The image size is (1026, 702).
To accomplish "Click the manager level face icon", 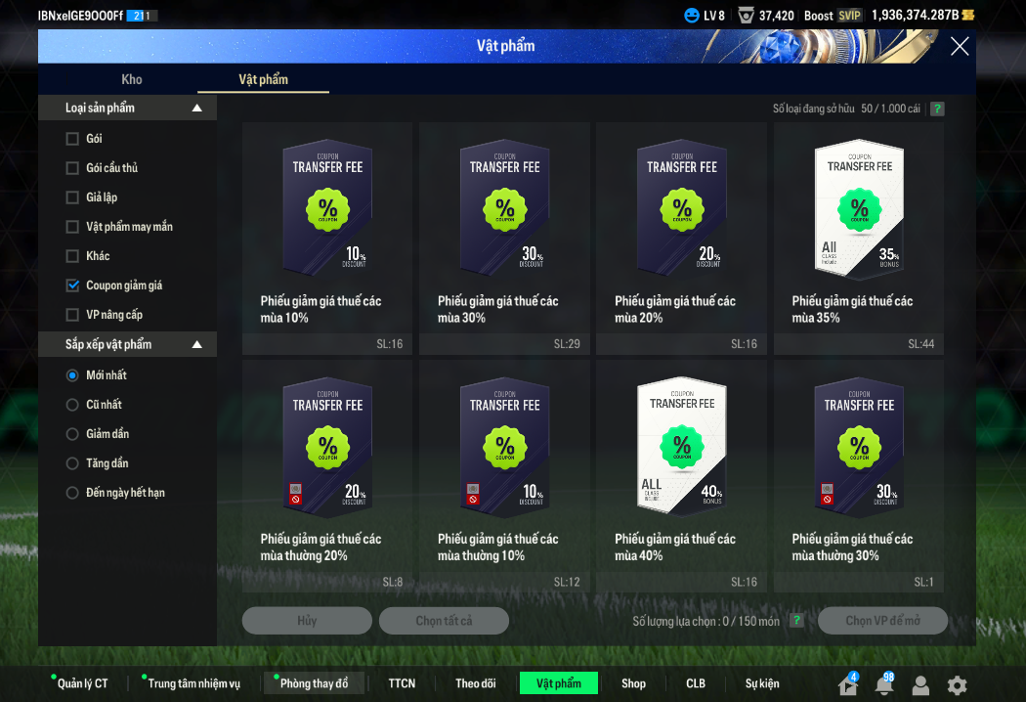I will point(692,16).
